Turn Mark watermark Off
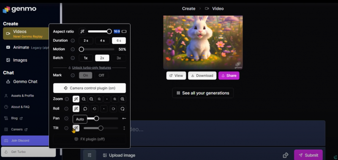This screenshot has height=160, width=338. (x=101, y=76)
